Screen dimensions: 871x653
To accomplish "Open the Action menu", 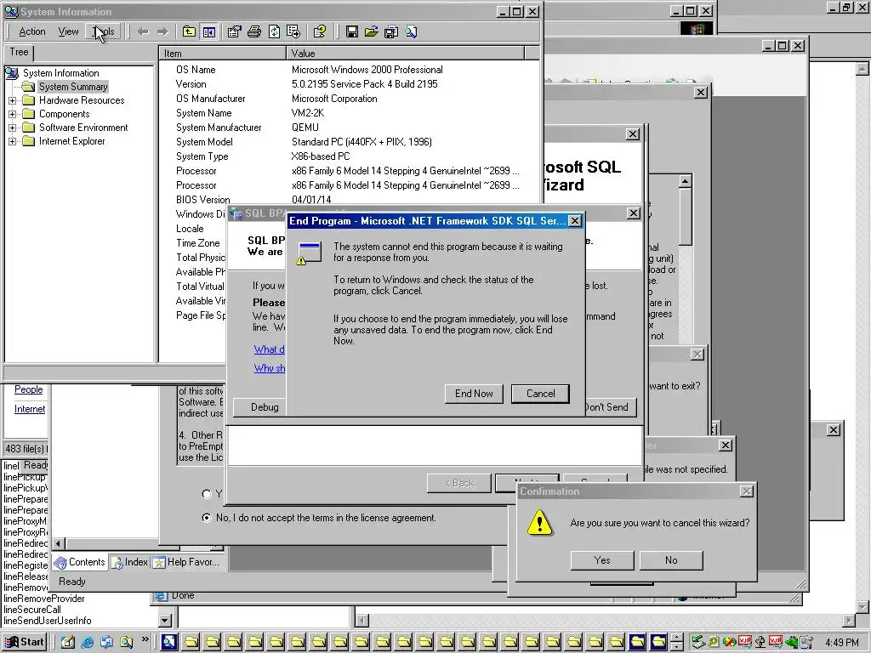I will 31,31.
